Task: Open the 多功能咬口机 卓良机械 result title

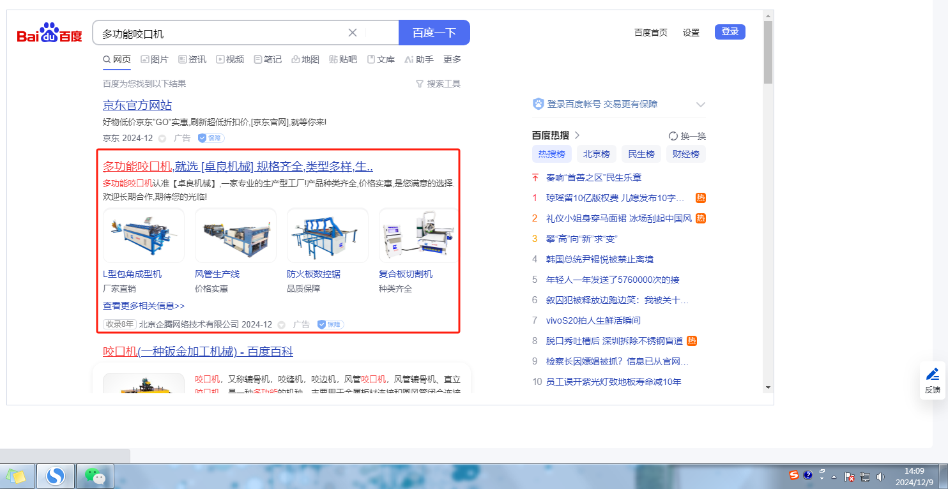Action: tap(238, 167)
